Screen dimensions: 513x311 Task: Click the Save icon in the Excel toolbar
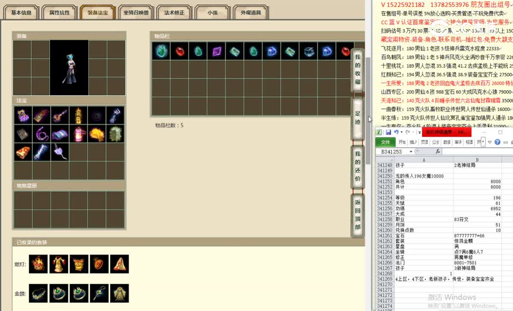389,132
